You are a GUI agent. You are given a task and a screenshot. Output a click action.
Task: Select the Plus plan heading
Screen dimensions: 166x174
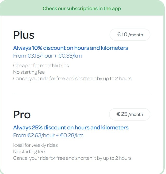click(x=24, y=35)
